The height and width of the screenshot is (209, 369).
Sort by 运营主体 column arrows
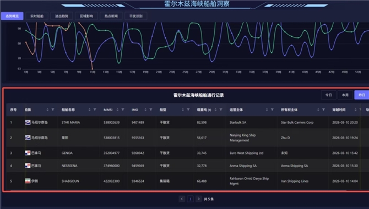coord(267,110)
